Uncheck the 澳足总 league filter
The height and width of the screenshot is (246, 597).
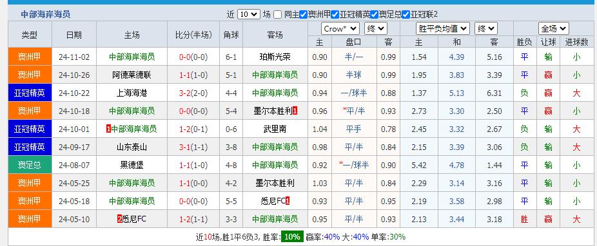click(374, 15)
